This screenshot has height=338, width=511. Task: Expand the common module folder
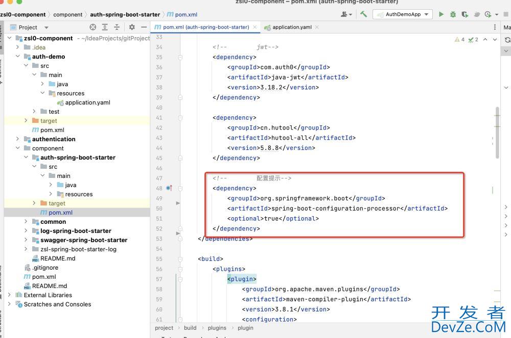tap(26, 221)
